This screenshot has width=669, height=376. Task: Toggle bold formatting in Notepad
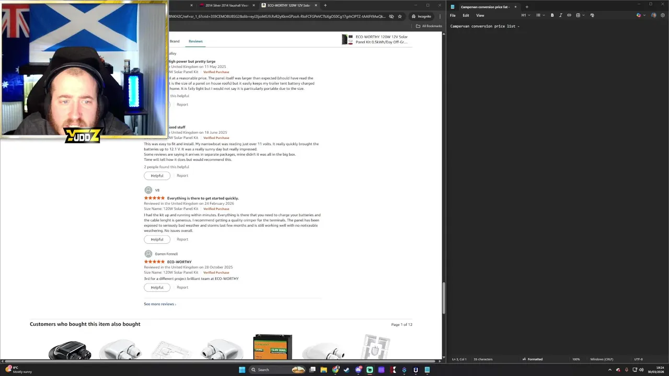point(552,15)
